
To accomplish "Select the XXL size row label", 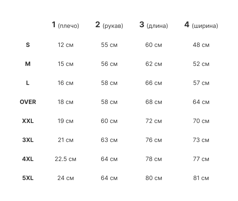I will click(x=28, y=121).
